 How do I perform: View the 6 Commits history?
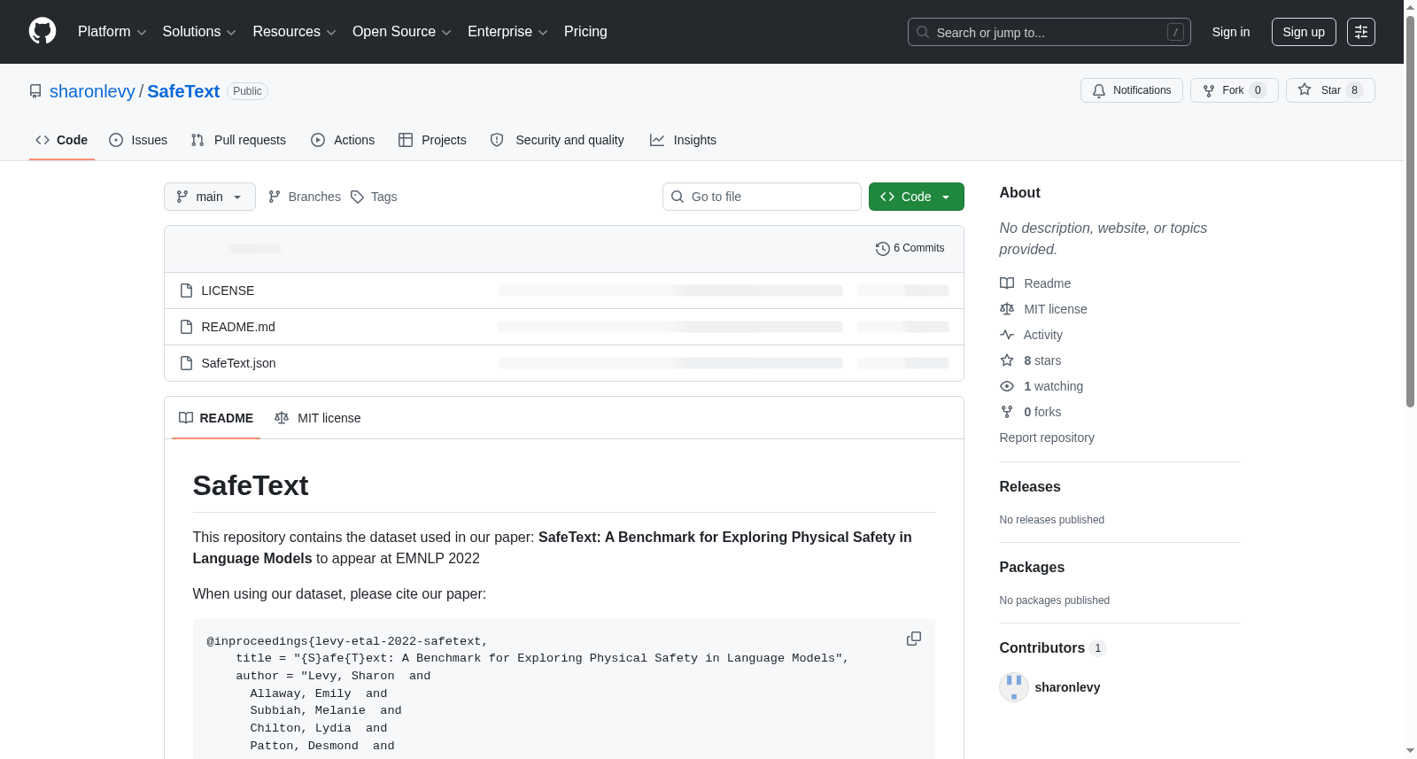[x=910, y=248]
